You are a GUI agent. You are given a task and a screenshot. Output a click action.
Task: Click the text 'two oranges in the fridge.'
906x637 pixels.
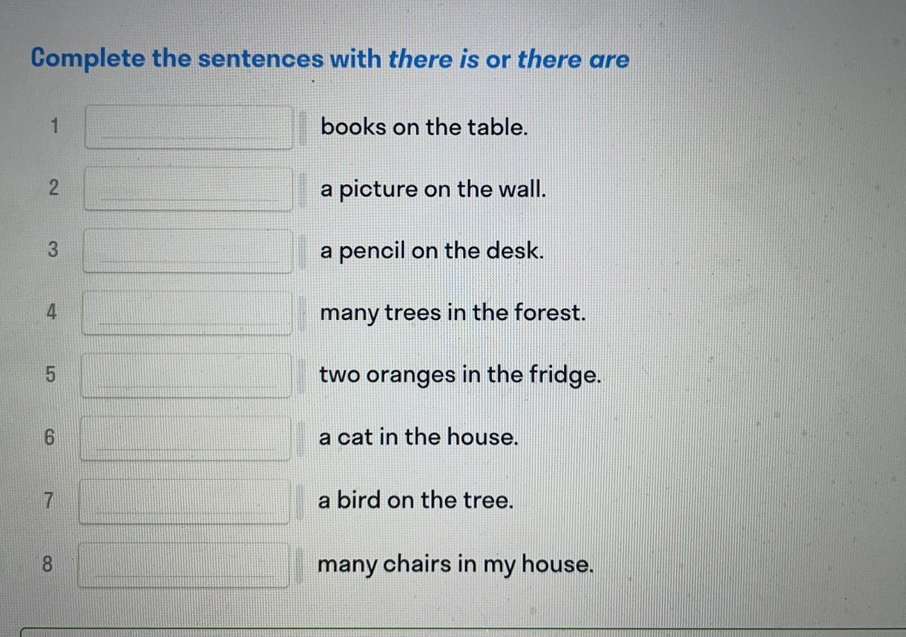click(460, 375)
